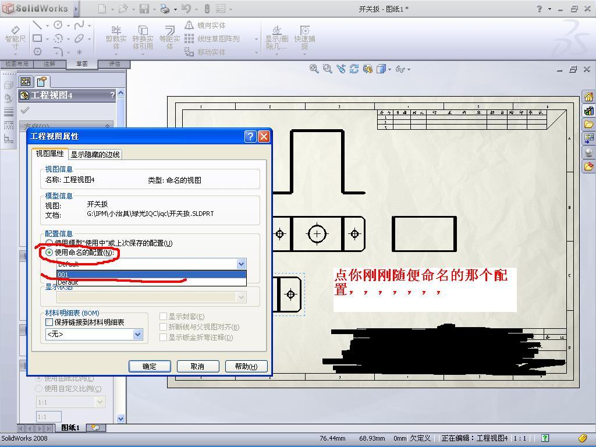Click the green checkmark OK in property panel
The width and height of the screenshot is (596, 447).
[x=25, y=111]
